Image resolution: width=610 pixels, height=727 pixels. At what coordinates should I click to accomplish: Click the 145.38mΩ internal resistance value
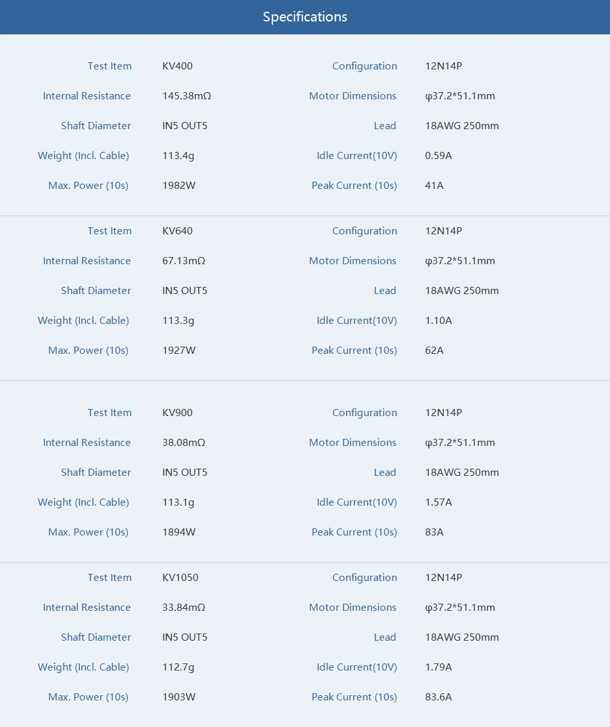[187, 96]
